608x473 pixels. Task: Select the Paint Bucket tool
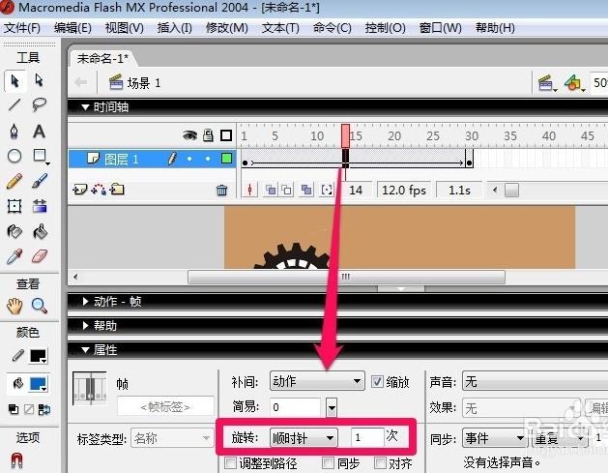click(x=40, y=231)
